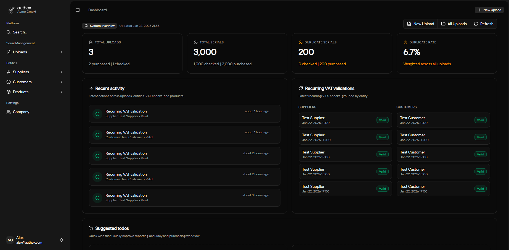Toggle the sidebar collapse control

coord(78,10)
